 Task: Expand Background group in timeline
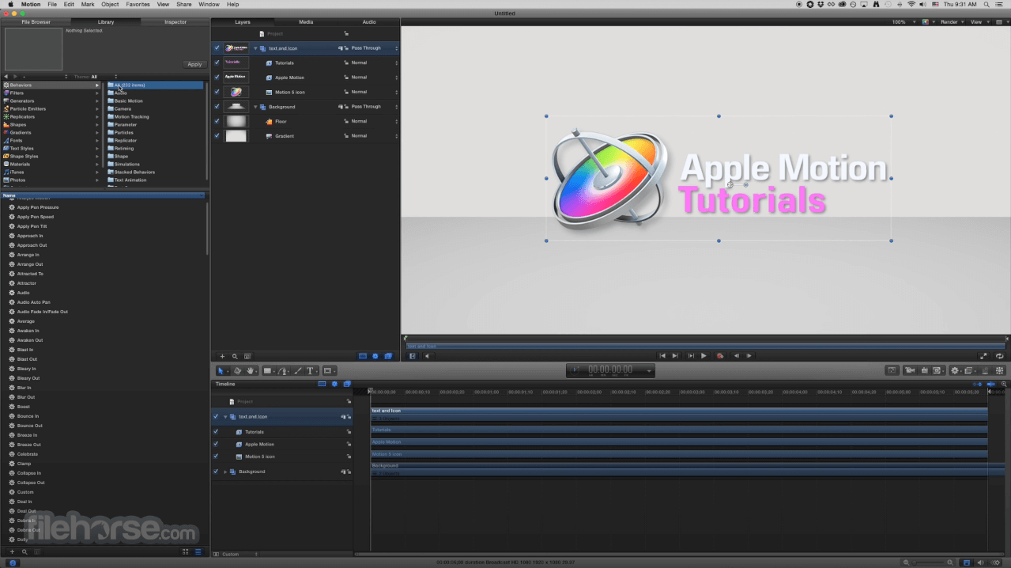click(225, 471)
